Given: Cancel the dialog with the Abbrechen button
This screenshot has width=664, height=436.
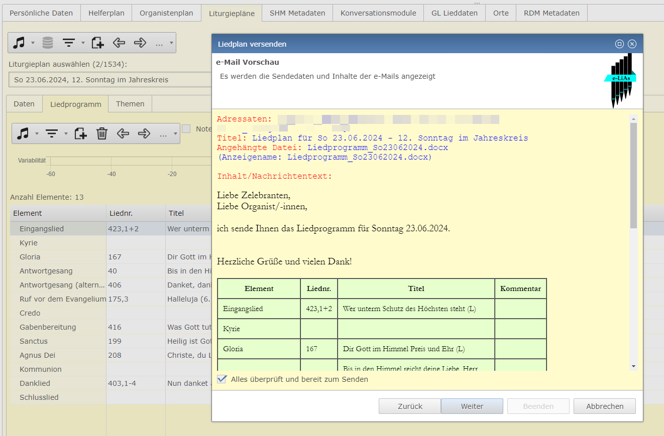Looking at the screenshot, I should point(605,406).
